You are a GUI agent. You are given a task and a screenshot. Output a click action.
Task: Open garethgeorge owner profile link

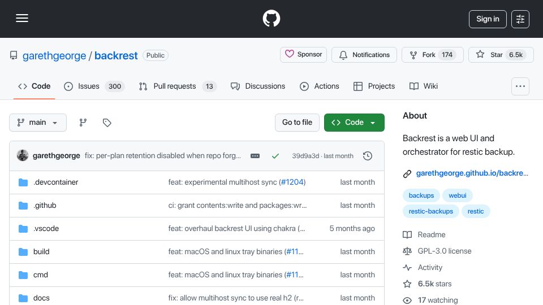pyautogui.click(x=54, y=55)
